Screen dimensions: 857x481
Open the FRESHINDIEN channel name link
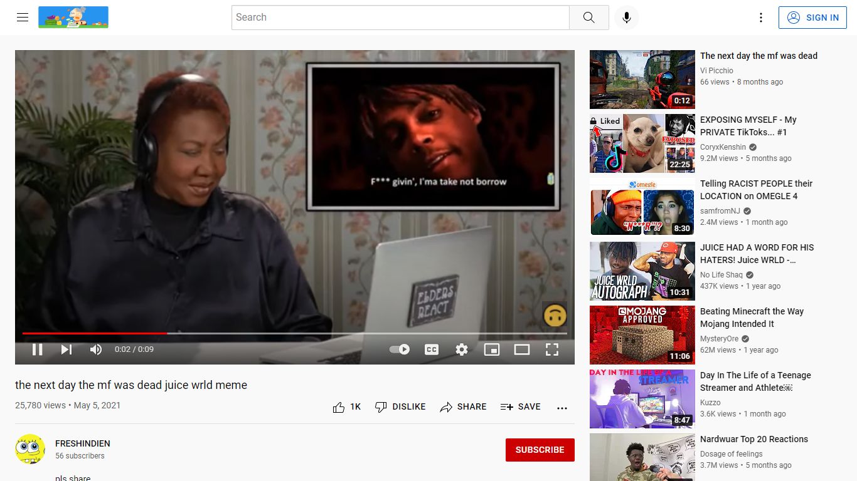pyautogui.click(x=83, y=443)
